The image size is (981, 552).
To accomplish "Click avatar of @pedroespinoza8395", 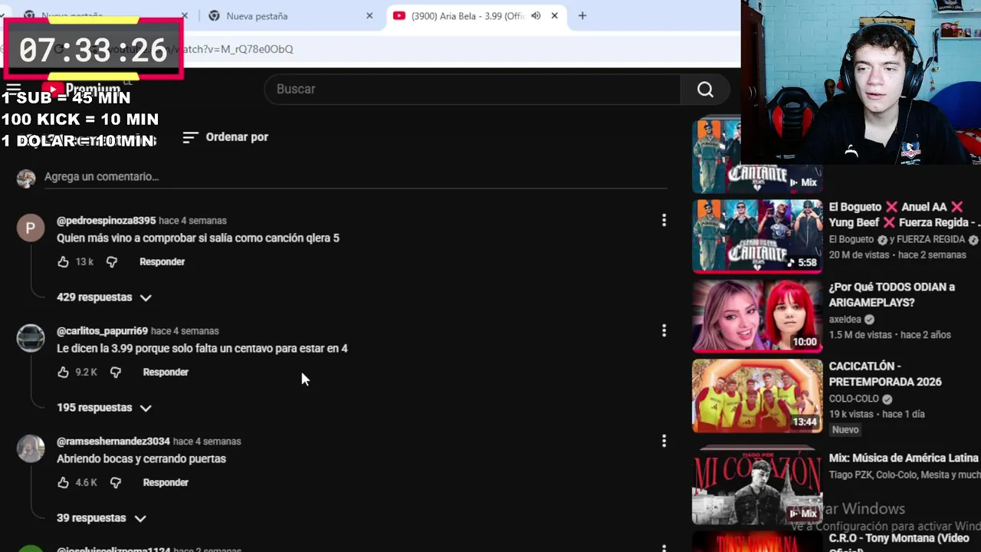I will coord(31,228).
